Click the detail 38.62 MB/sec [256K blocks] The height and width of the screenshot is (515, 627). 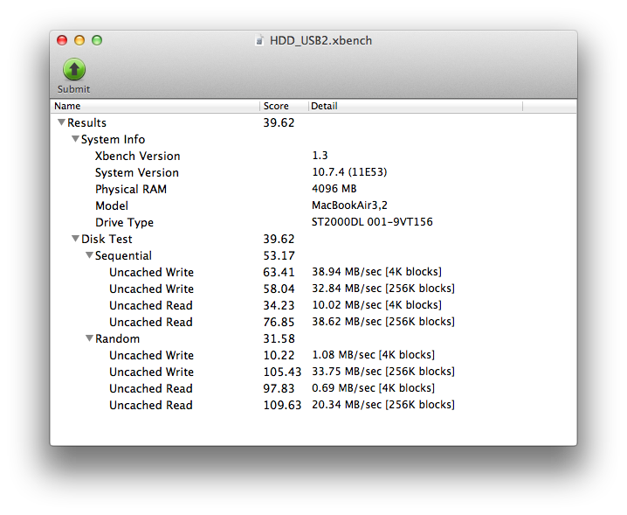click(383, 322)
